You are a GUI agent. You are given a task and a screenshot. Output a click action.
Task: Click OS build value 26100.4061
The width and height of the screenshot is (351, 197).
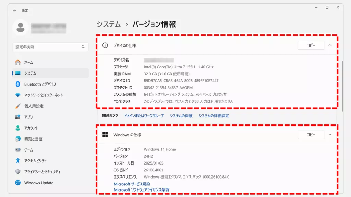tap(153, 170)
